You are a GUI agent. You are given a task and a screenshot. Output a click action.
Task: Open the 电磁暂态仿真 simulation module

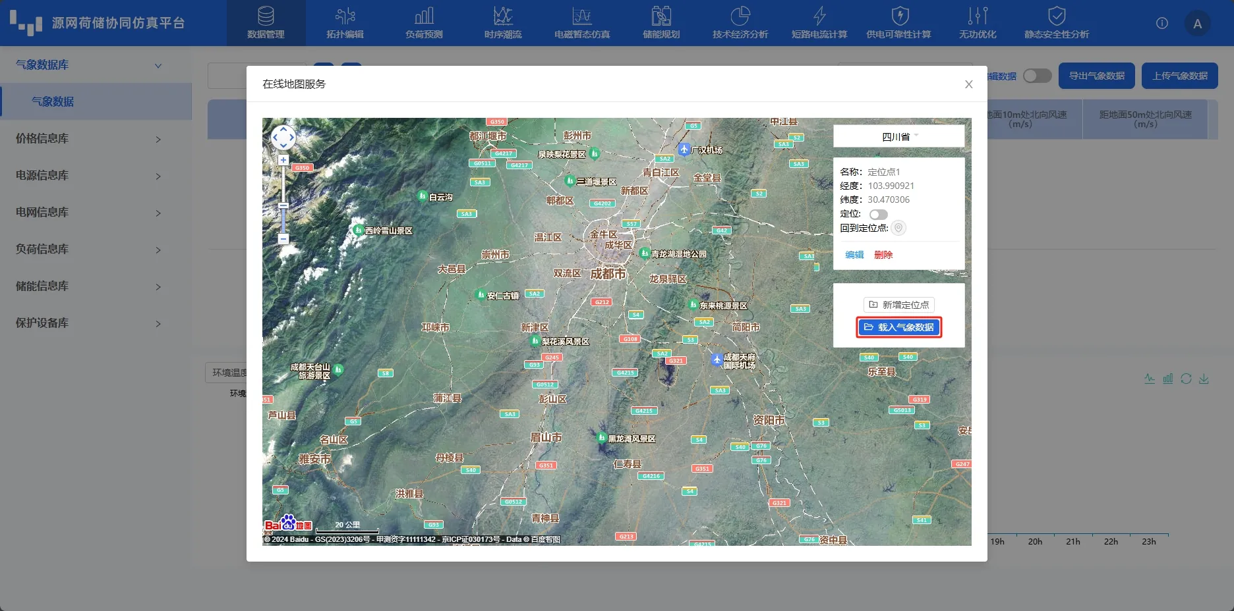click(x=582, y=23)
